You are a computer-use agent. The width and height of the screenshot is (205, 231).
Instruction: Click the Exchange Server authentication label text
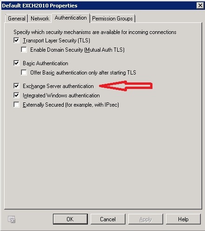coord(58,86)
